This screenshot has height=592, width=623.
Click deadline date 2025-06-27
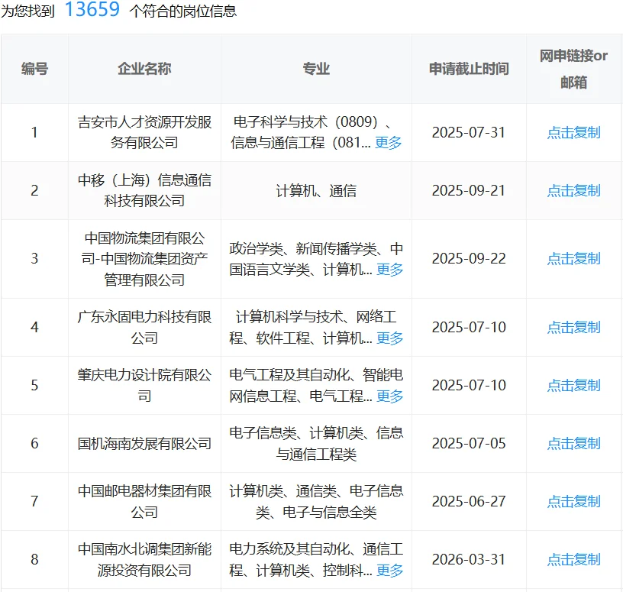pos(469,501)
